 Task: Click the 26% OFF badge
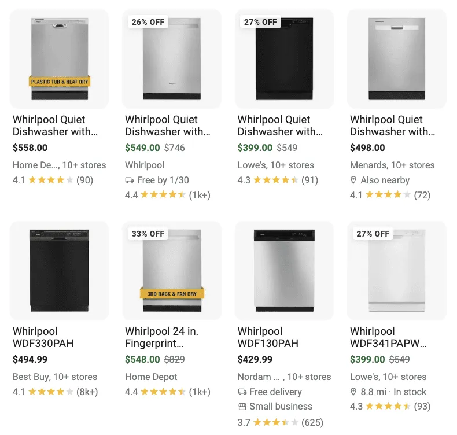pyautogui.click(x=148, y=22)
